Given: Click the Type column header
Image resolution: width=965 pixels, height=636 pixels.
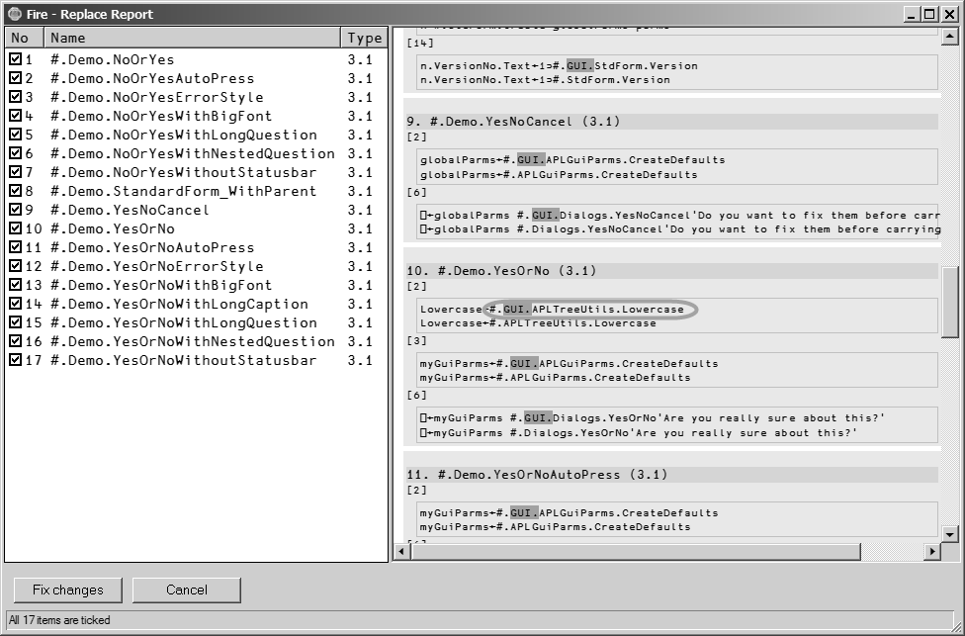Looking at the screenshot, I should tap(364, 38).
